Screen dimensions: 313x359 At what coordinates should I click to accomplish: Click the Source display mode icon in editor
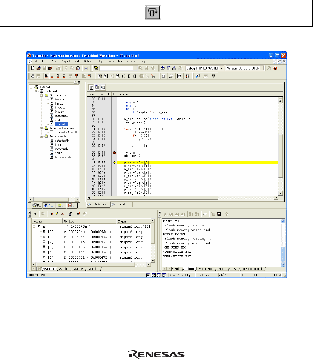(91, 87)
